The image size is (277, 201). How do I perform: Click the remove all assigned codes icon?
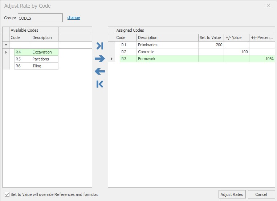pyautogui.click(x=100, y=84)
